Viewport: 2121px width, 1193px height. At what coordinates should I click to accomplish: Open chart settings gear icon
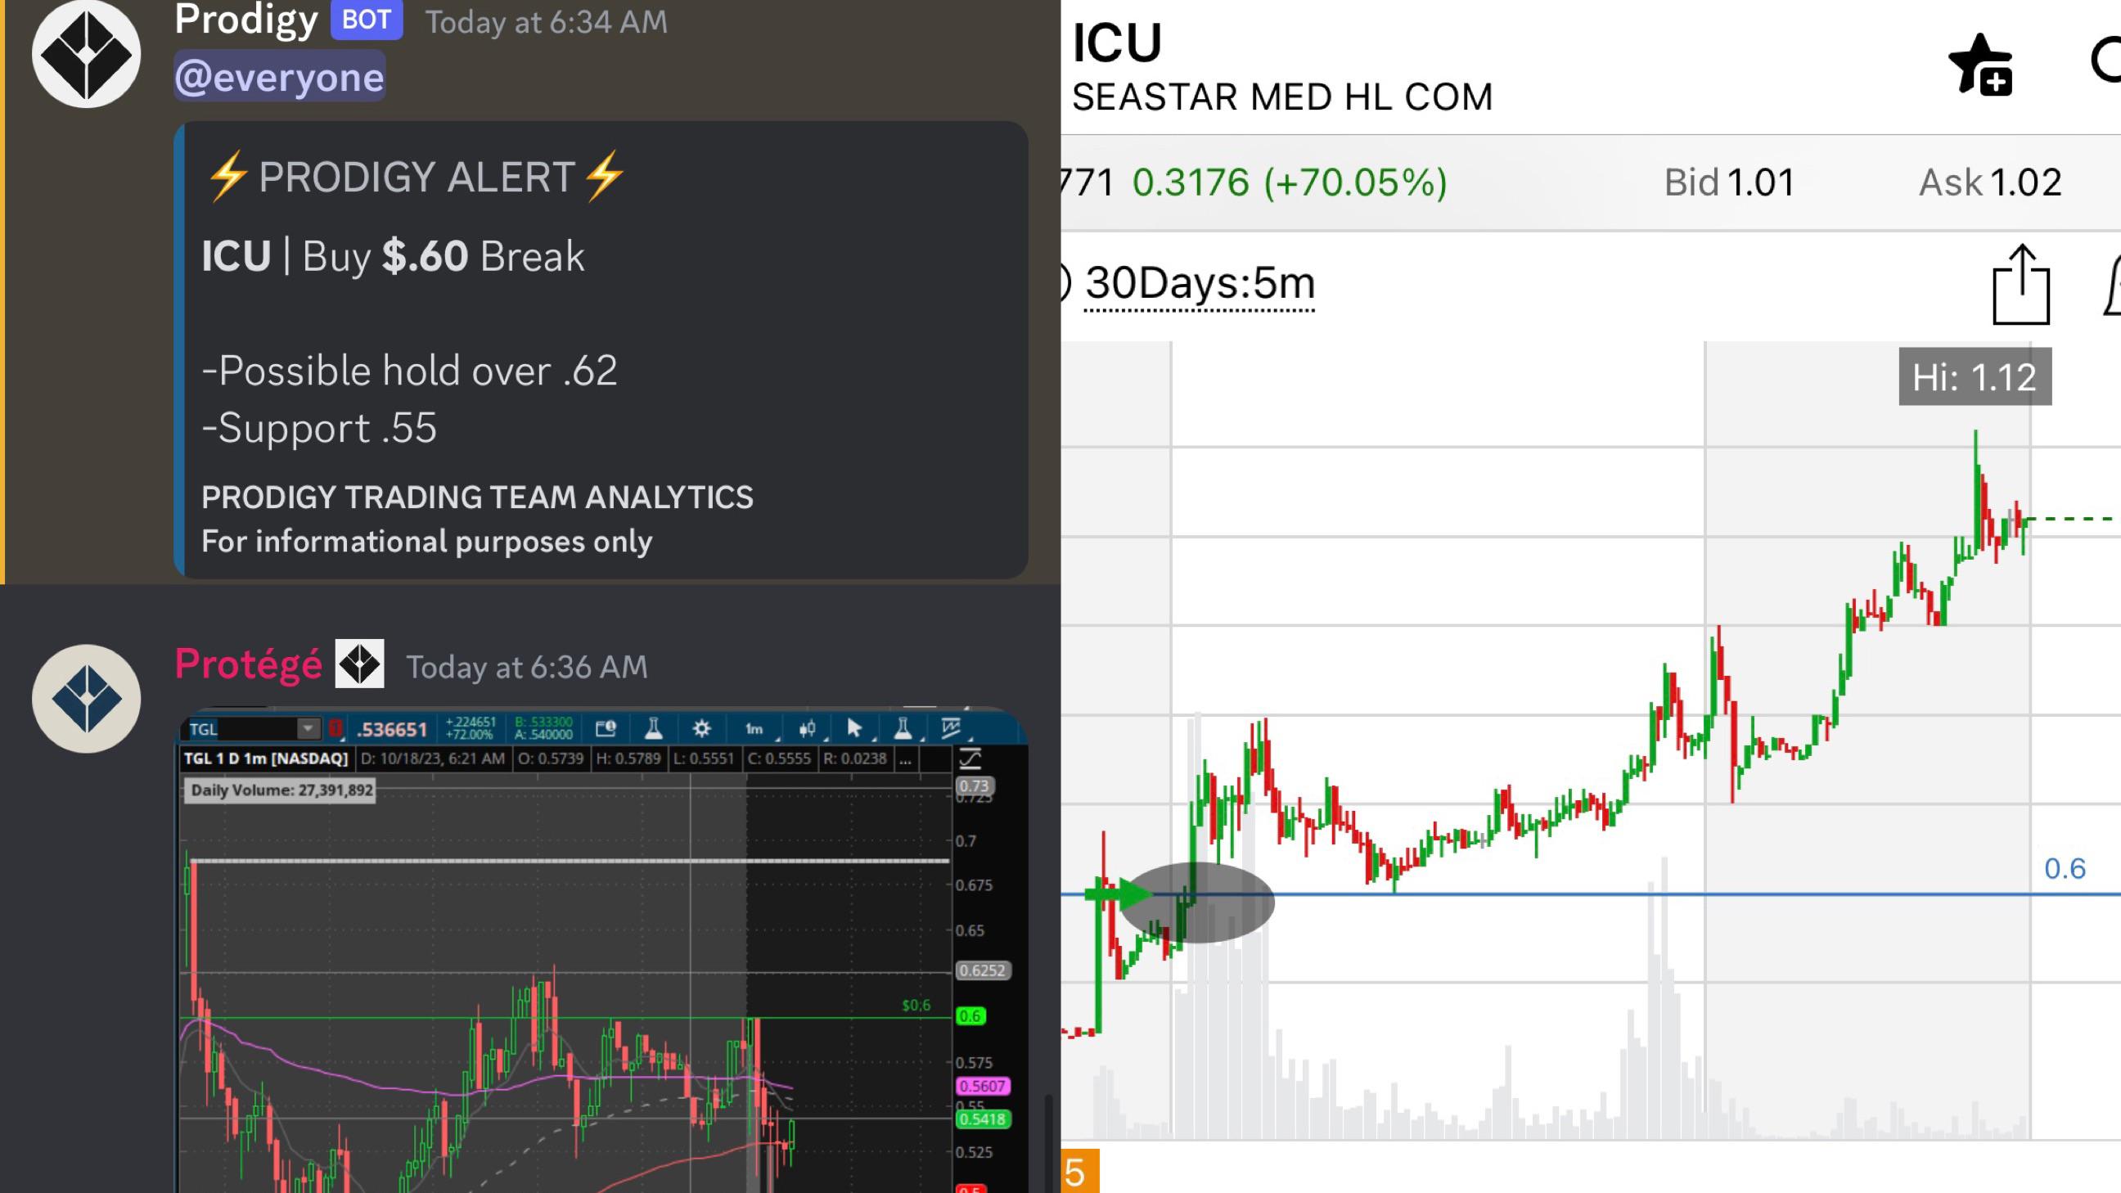pyautogui.click(x=701, y=728)
